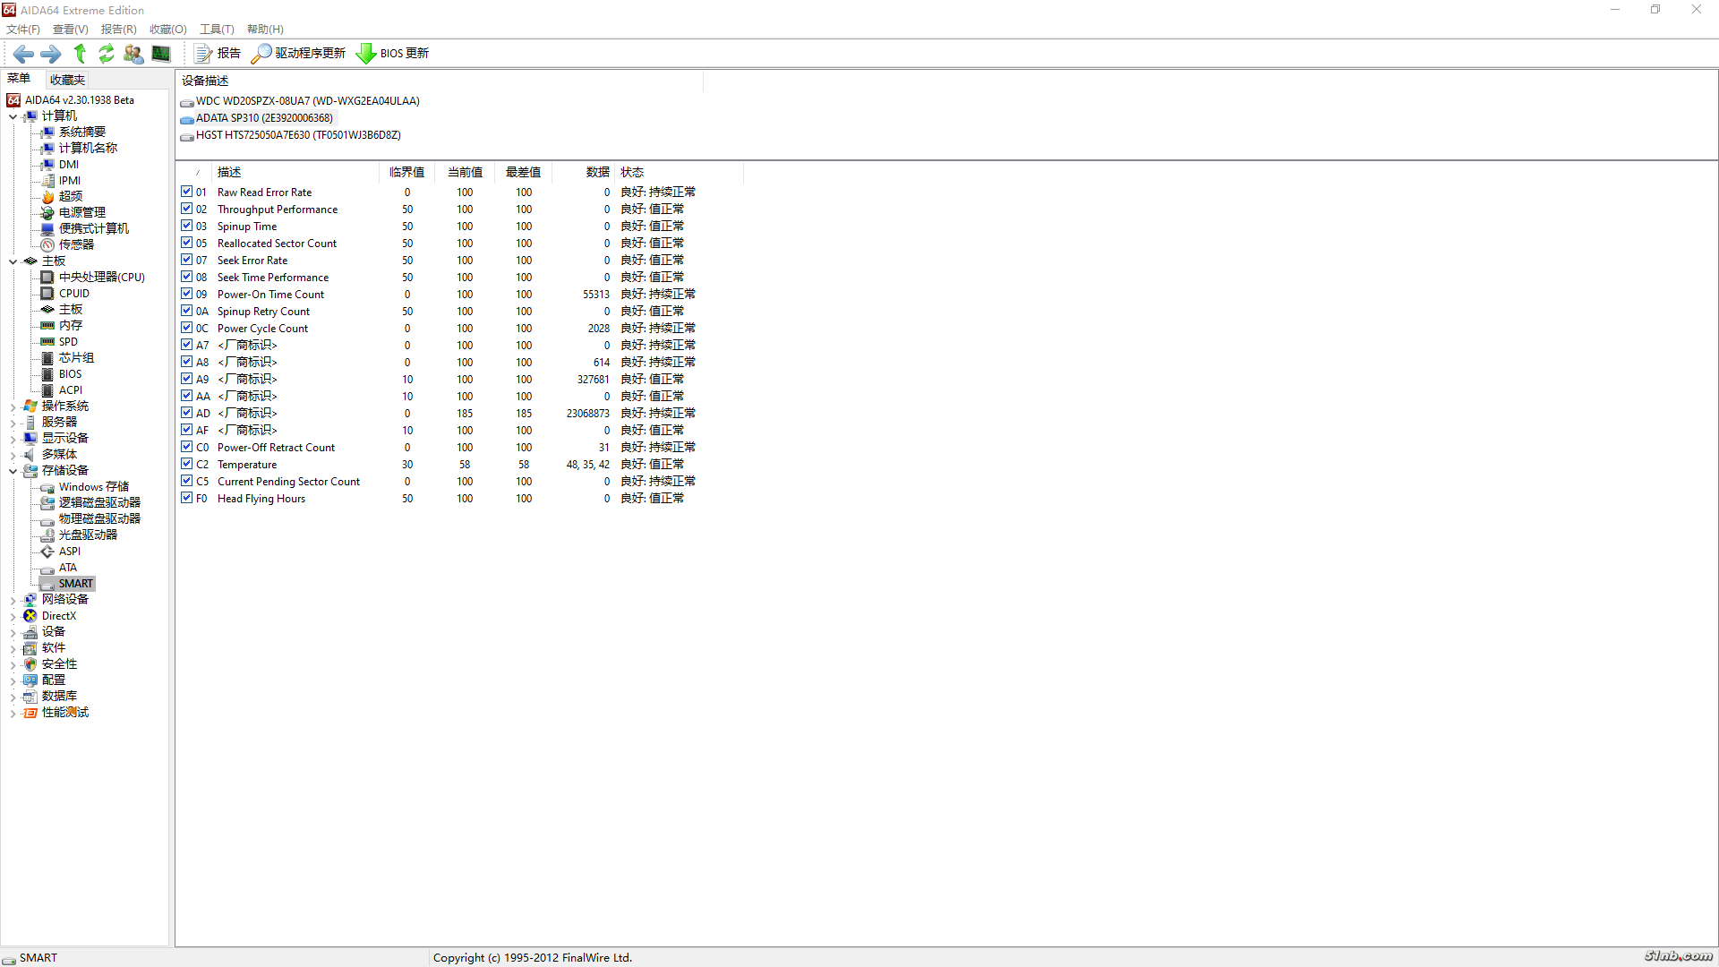The image size is (1719, 967).
Task: Select the ADATA SP310 drive entry
Action: pyautogui.click(x=264, y=118)
